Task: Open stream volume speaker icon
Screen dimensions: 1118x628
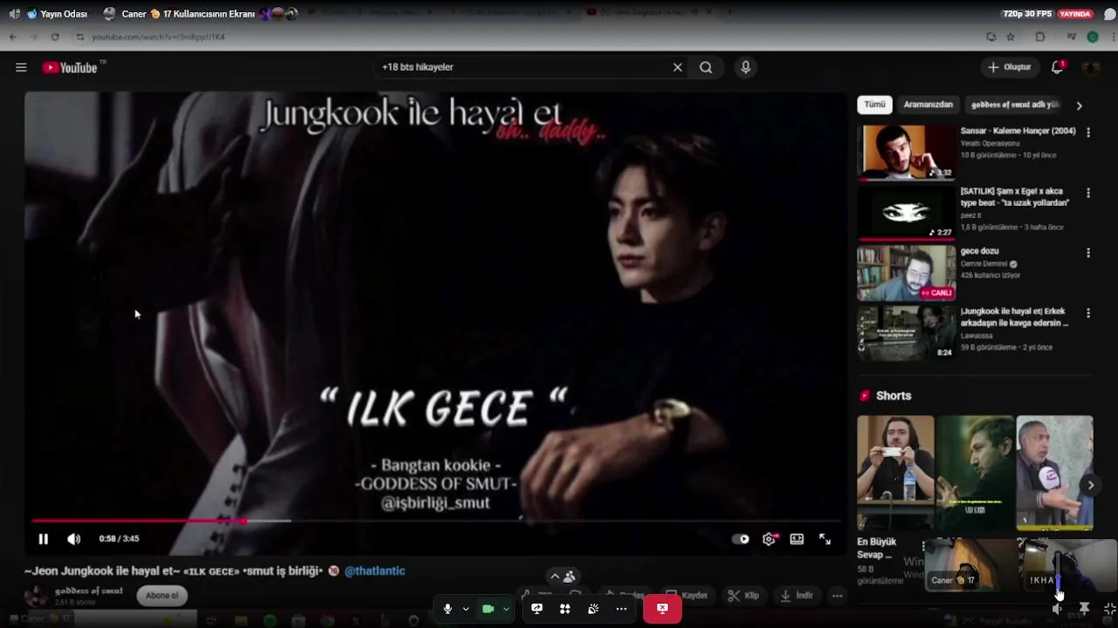Action: point(1057,609)
